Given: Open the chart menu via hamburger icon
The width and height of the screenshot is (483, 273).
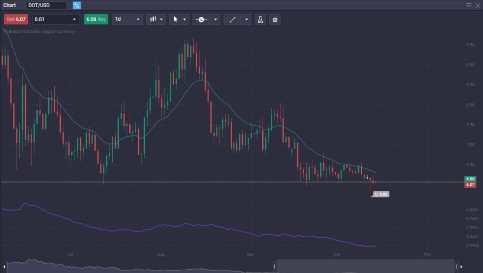Looking at the screenshot, I should tap(468, 5).
